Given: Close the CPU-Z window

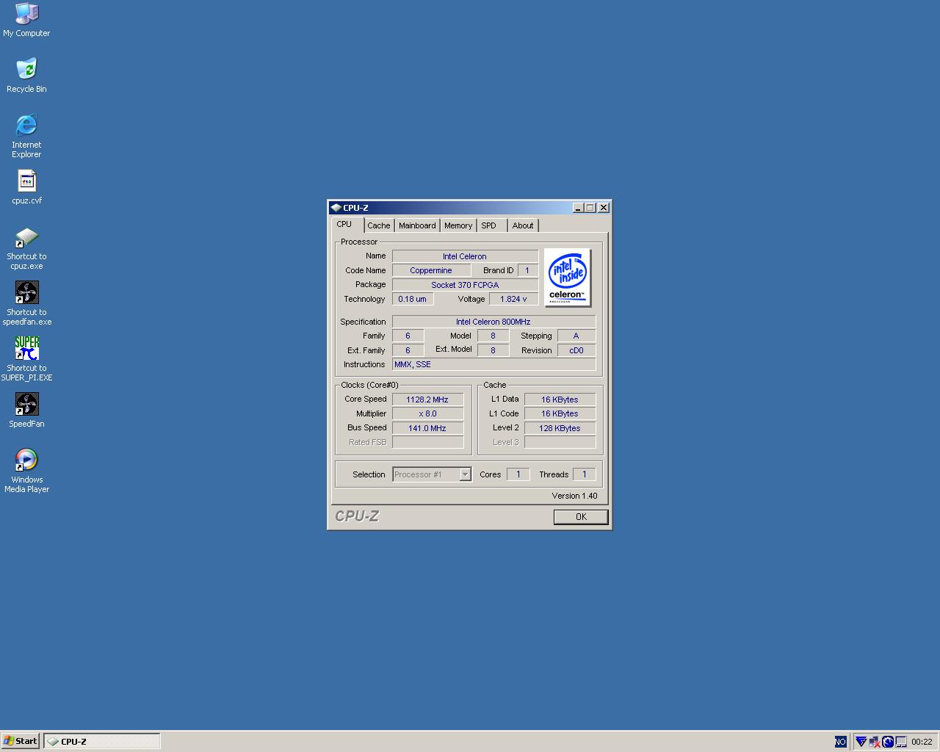Looking at the screenshot, I should point(604,208).
